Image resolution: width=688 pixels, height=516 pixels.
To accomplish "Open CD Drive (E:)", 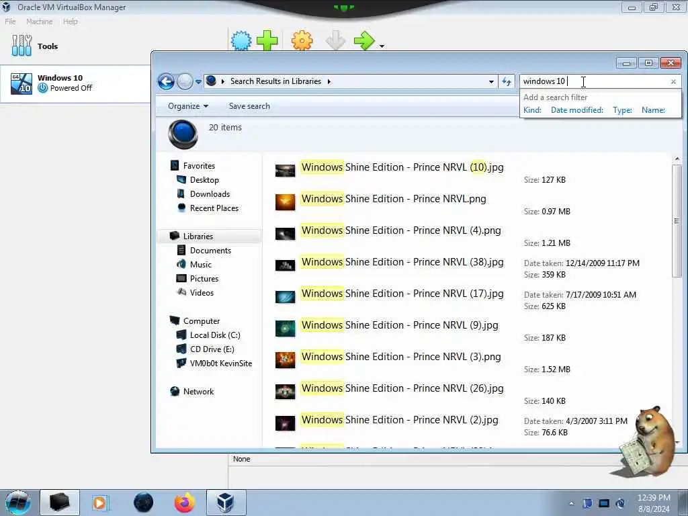I will pos(212,349).
